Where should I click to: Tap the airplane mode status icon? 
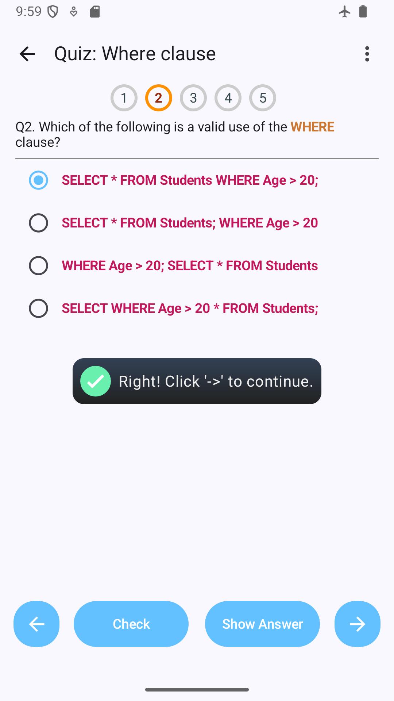coord(344,12)
